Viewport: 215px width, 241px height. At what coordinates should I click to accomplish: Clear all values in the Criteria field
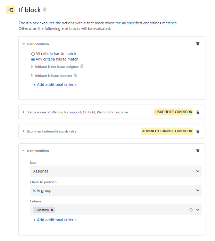coord(191,210)
